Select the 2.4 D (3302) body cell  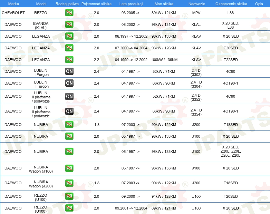click(196, 72)
